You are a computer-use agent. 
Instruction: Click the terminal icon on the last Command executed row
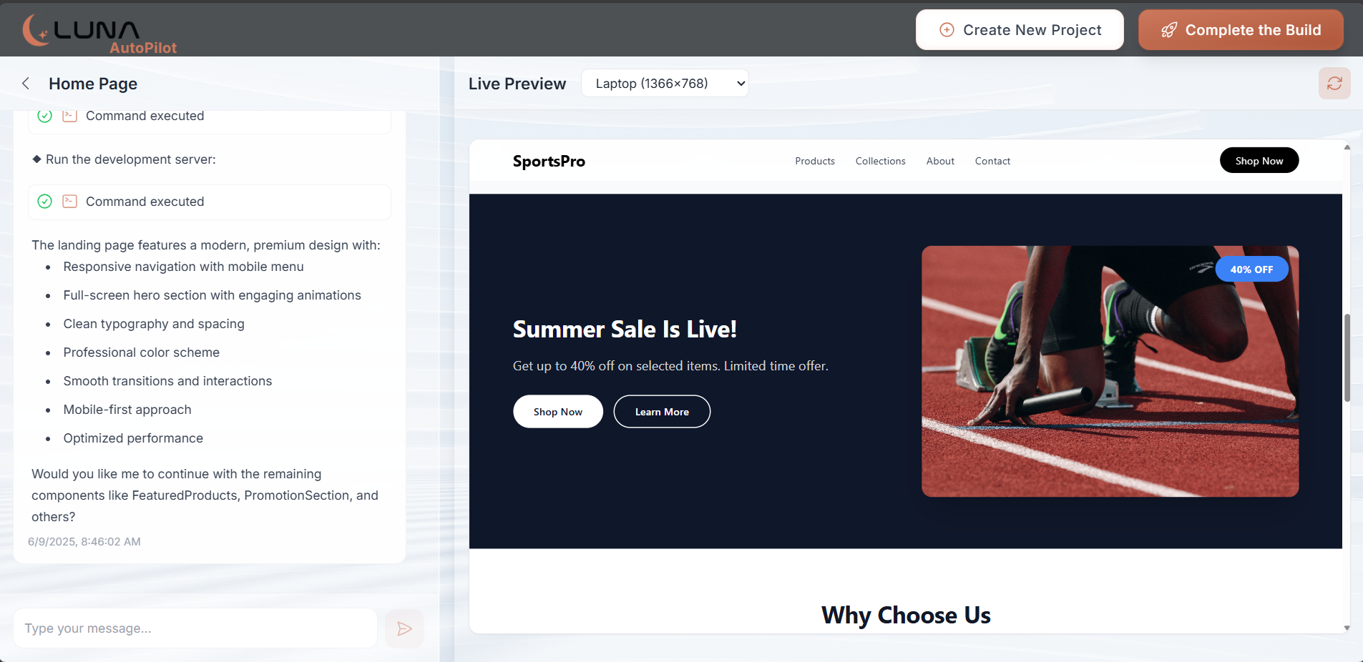pos(69,202)
